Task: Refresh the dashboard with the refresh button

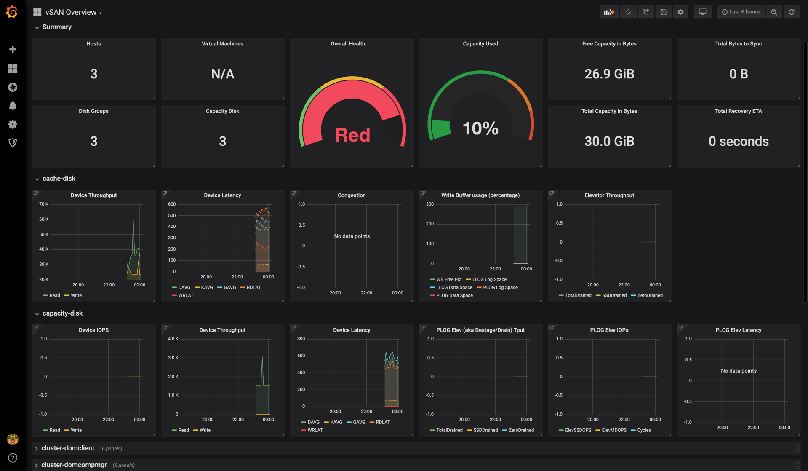Action: (792, 12)
